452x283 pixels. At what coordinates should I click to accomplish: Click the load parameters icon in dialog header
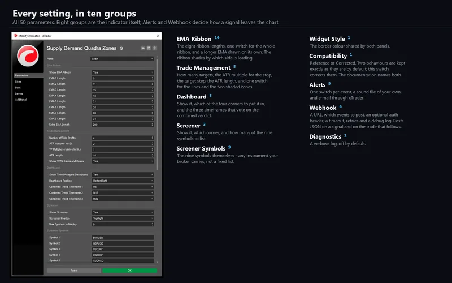(143, 48)
